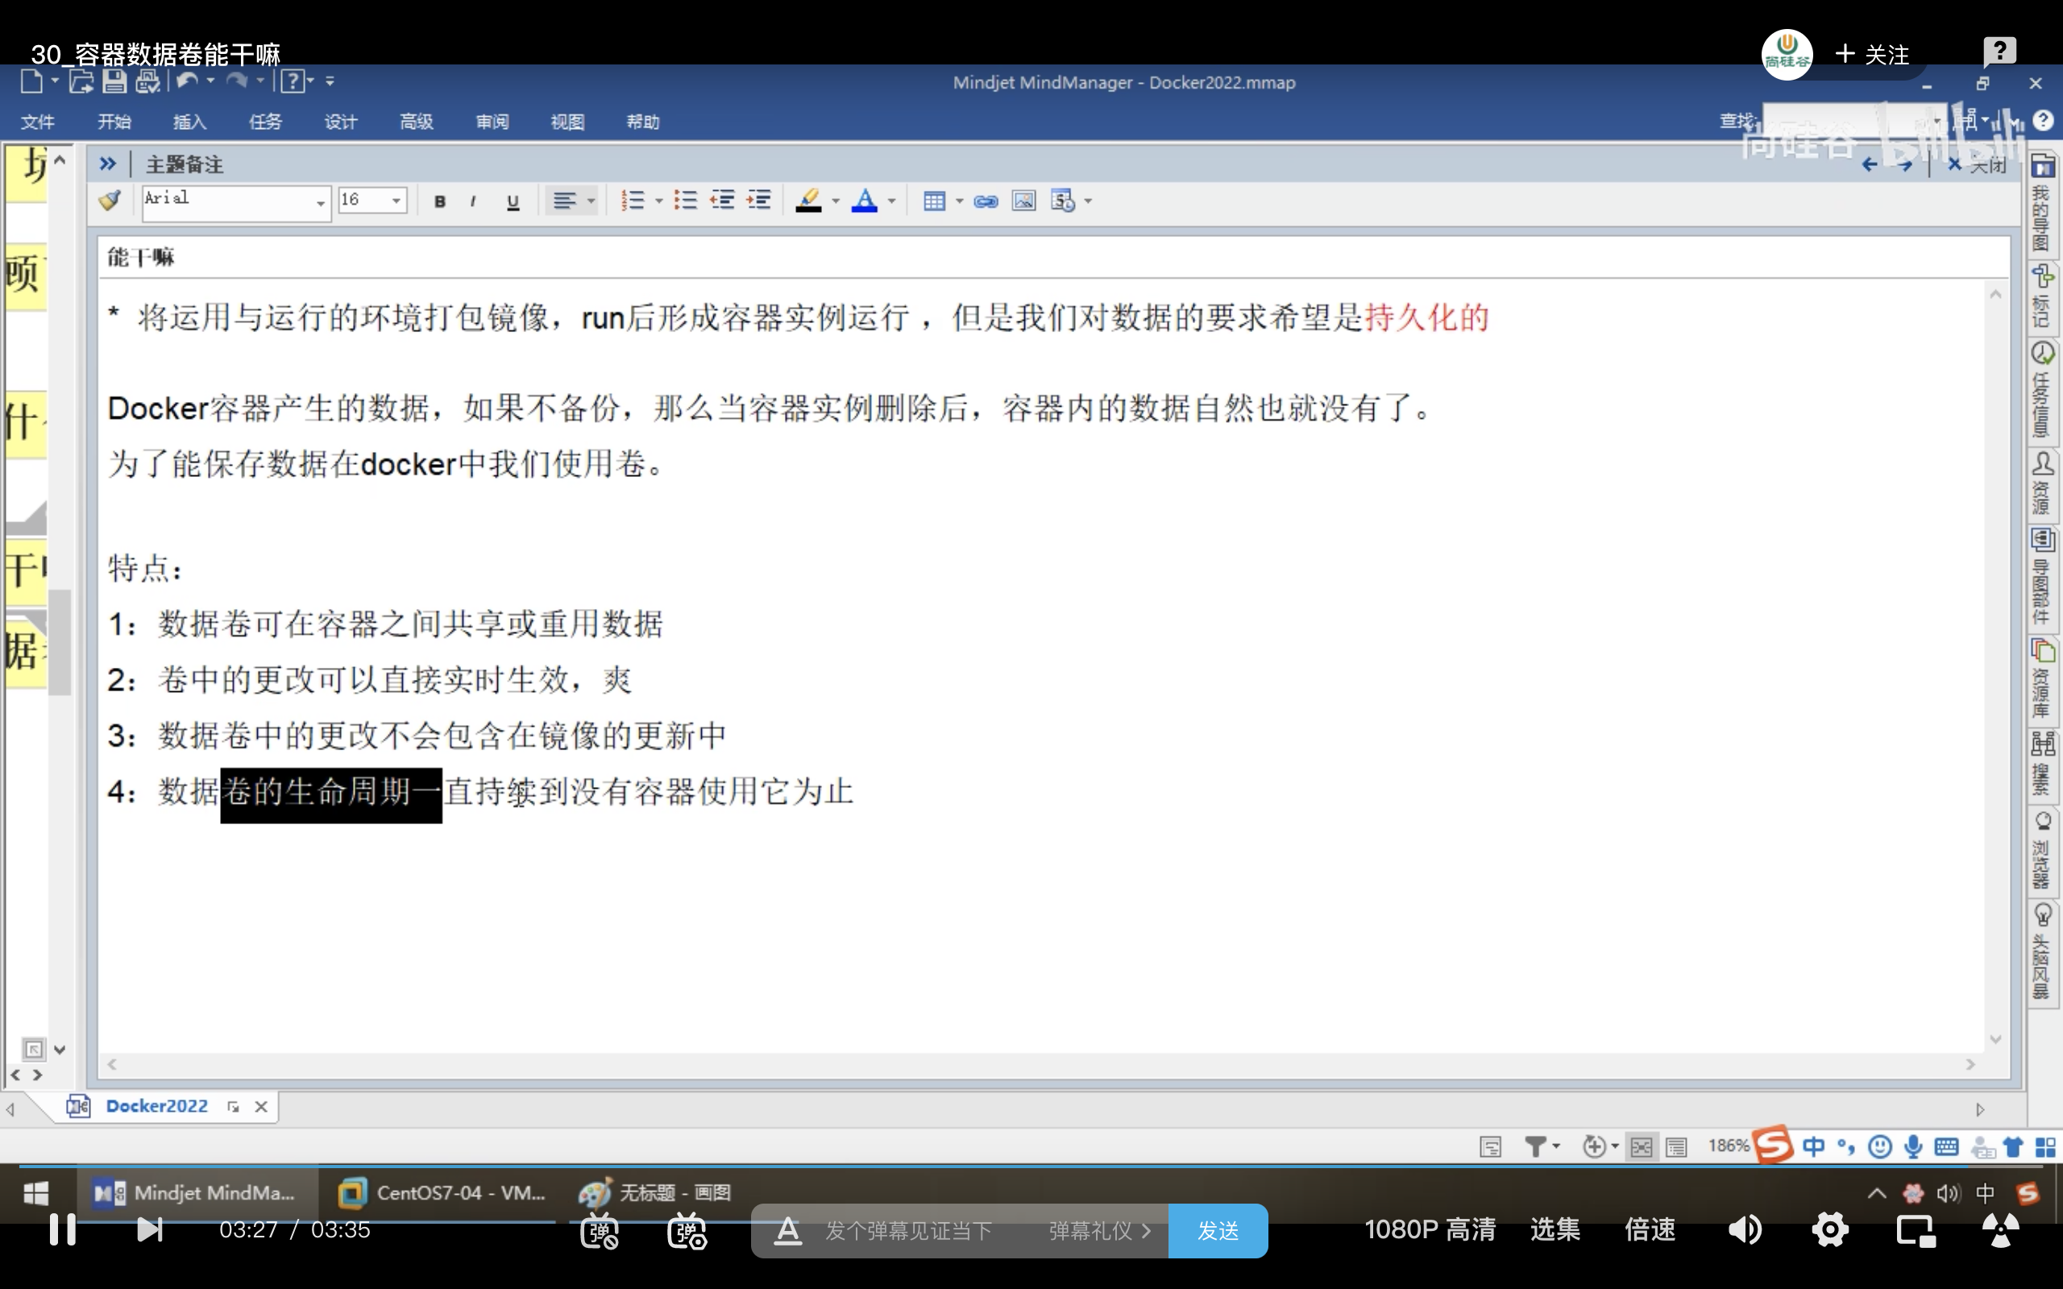The height and width of the screenshot is (1289, 2063).
Task: Click the save icon in quick access toolbar
Action: tap(114, 81)
